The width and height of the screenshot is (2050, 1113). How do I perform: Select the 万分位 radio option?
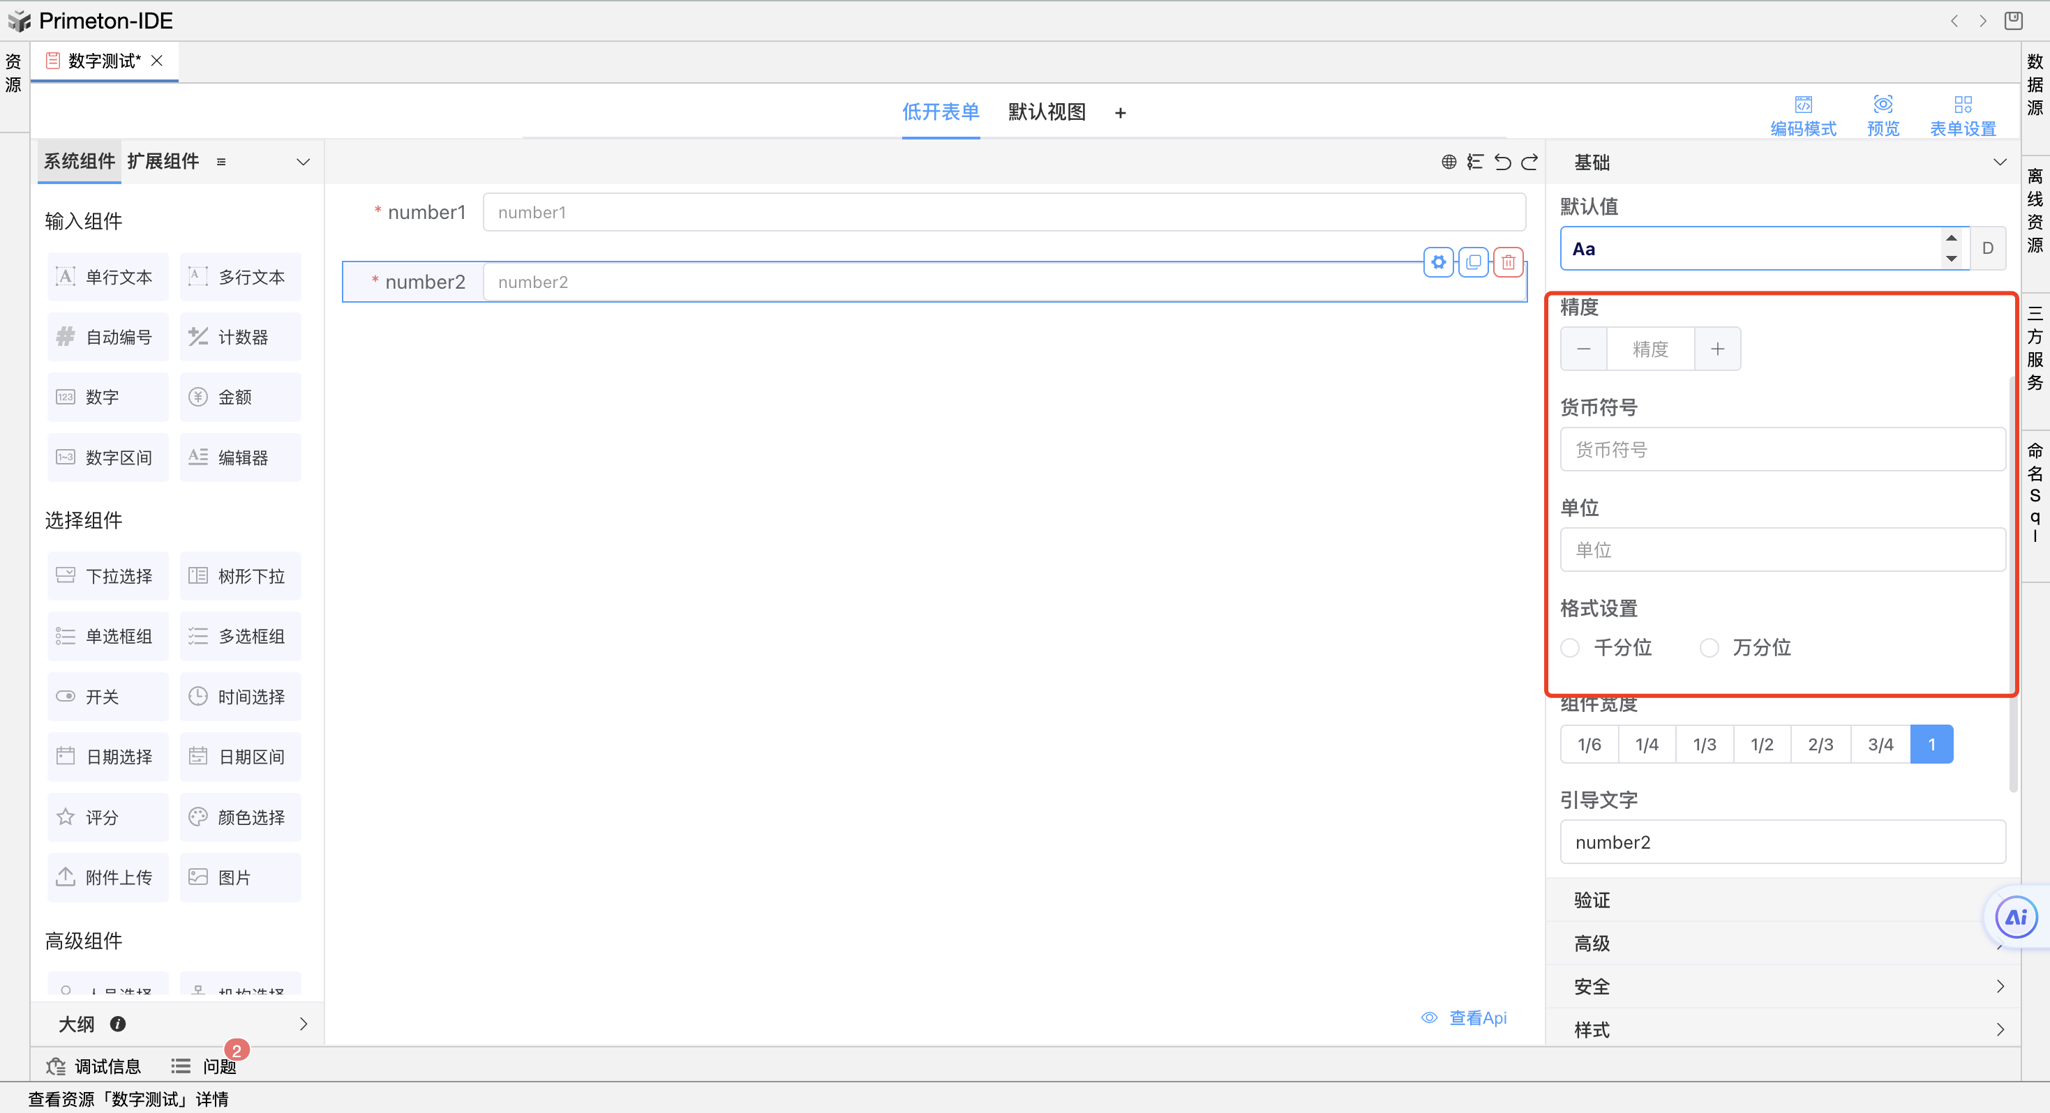click(x=1709, y=648)
